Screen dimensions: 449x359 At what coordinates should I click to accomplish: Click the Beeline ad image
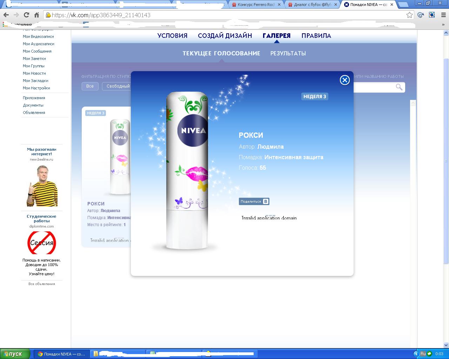click(42, 185)
